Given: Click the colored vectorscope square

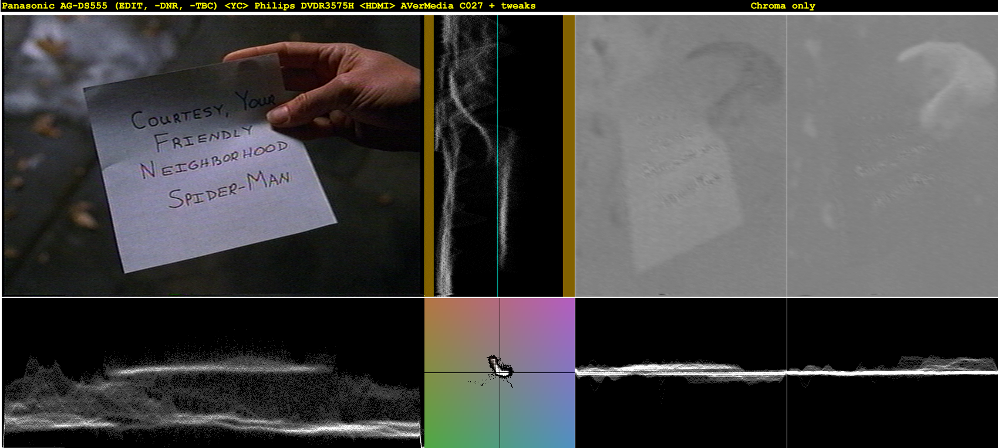Looking at the screenshot, I should coord(500,373).
